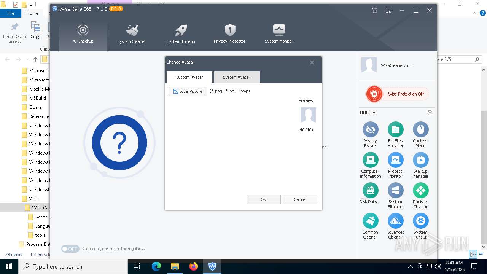Open the Utilities settings gear
The image size is (487, 274).
pos(430,113)
